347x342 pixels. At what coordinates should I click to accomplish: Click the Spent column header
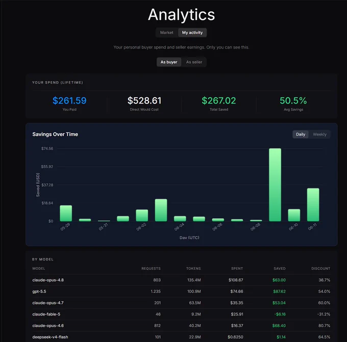tap(237, 269)
